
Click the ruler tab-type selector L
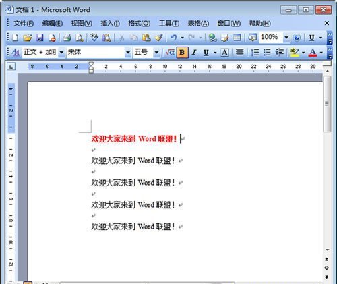coord(11,67)
